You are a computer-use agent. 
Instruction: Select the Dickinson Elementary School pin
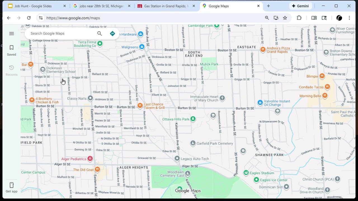tap(43, 69)
